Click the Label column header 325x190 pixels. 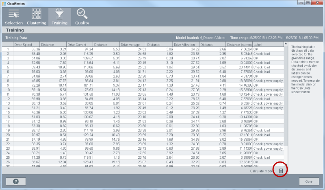pyautogui.click(x=268, y=44)
